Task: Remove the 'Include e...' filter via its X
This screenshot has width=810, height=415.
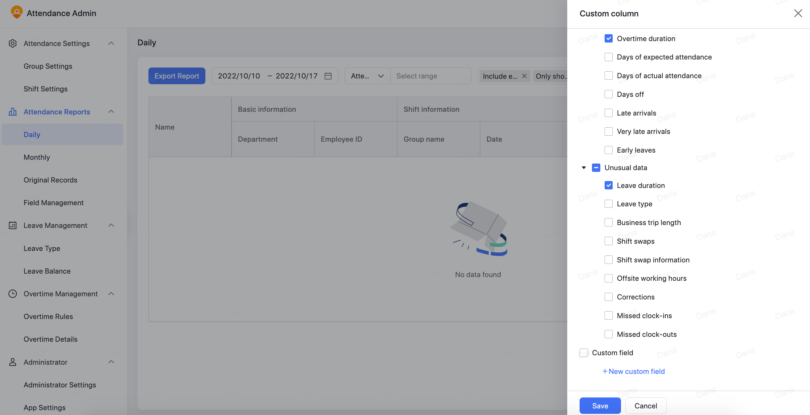Action: pos(524,76)
